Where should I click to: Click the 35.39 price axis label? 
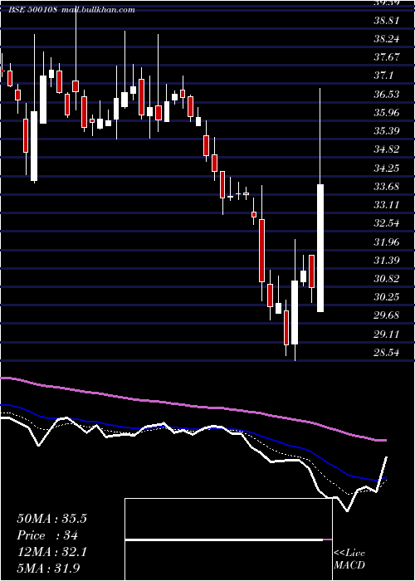coord(387,131)
